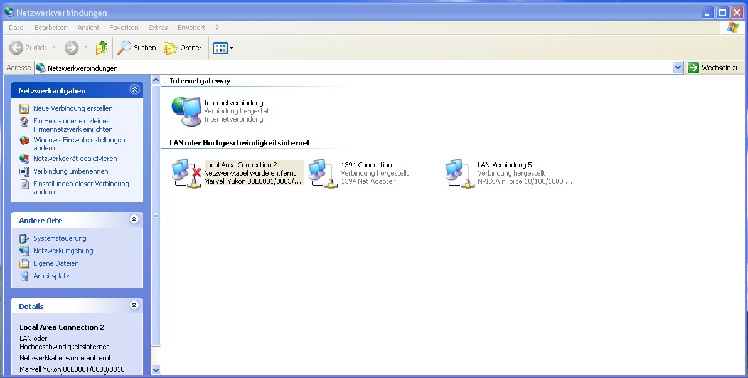Click the Systemsteuerung icon
The image size is (748, 378).
pyautogui.click(x=24, y=238)
